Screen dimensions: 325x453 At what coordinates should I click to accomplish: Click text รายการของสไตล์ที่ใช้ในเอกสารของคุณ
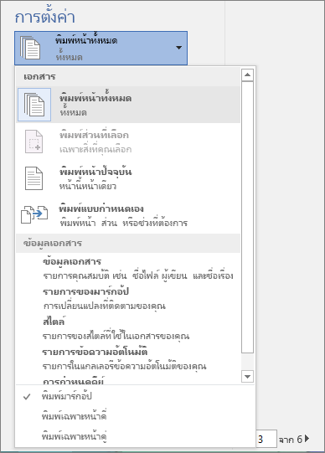pos(116,336)
